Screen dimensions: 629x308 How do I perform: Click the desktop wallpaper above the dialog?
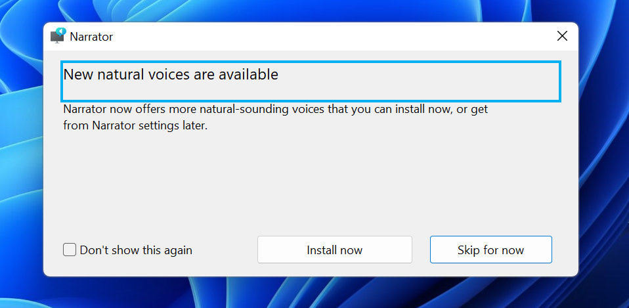[309, 11]
